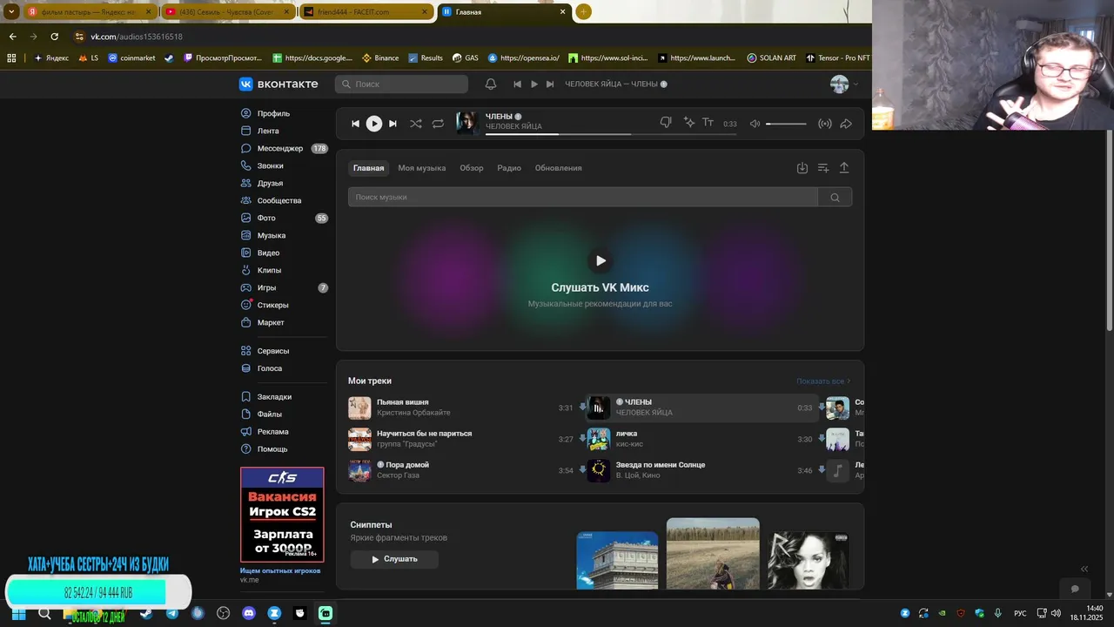Expand the profile avatar menu
Viewport: 1114px width, 627px height.
coord(844,84)
